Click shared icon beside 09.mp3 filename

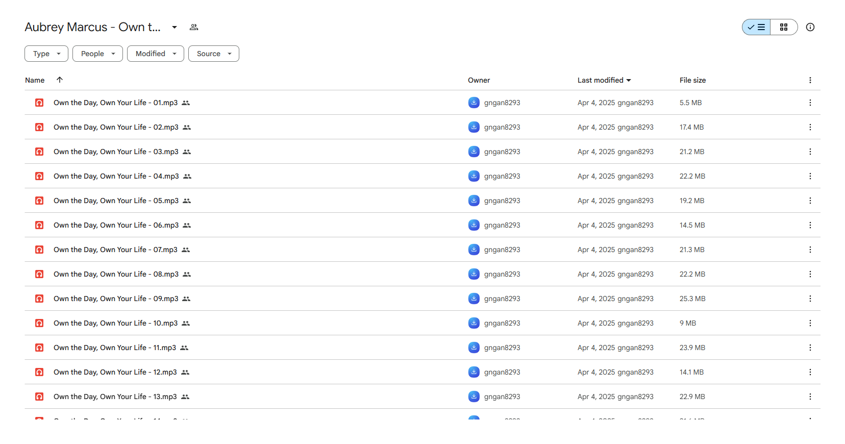(x=186, y=299)
